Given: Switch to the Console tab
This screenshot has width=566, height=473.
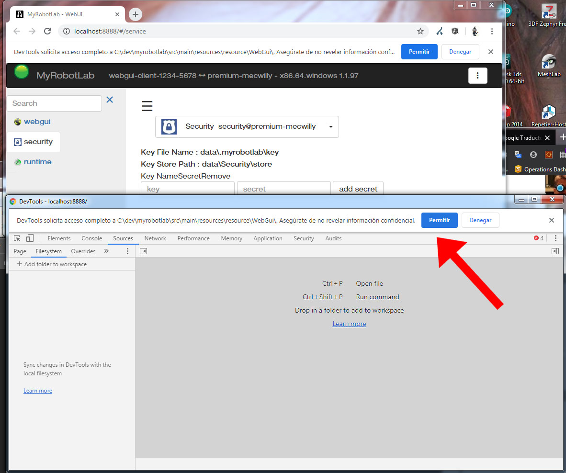Looking at the screenshot, I should tap(91, 238).
